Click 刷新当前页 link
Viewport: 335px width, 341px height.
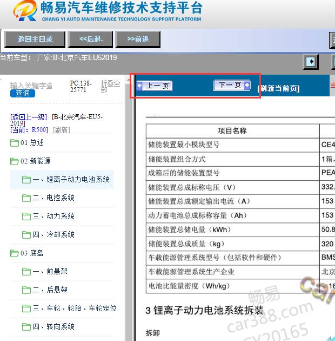278,89
